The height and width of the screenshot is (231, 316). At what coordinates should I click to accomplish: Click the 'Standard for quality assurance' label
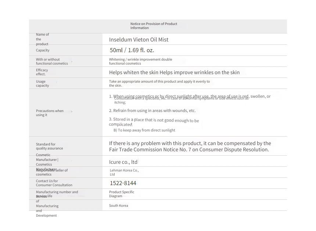click(x=49, y=146)
